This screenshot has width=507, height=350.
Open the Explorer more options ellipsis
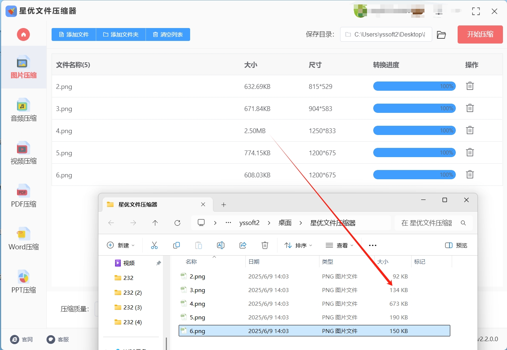(373, 245)
